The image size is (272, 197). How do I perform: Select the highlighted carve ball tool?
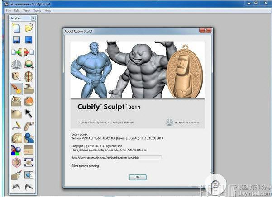pyautogui.click(x=16, y=89)
